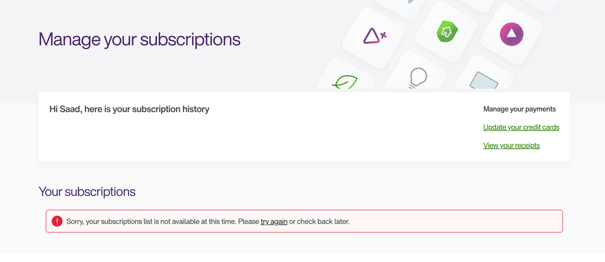Click the gray light bulb icon
Viewport: 605px width, 262px height.
(x=418, y=78)
